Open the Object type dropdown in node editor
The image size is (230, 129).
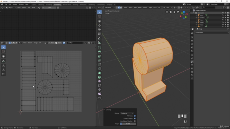click(x=11, y=8)
